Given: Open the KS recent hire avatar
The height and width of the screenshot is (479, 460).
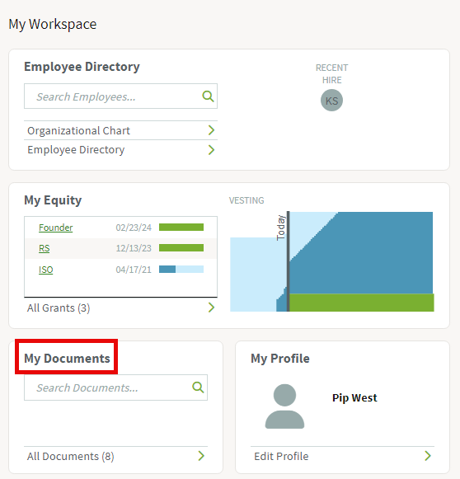Looking at the screenshot, I should (331, 101).
